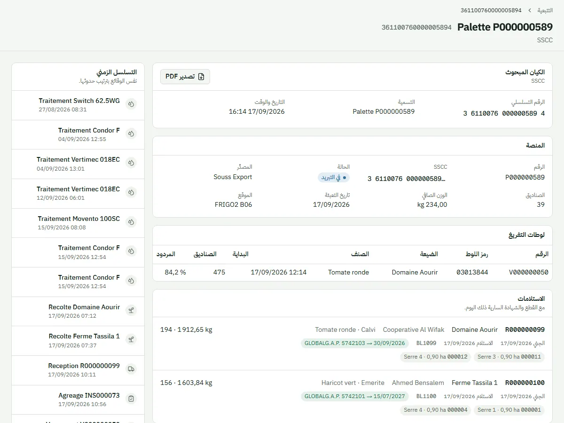Click Serre 4 parcel chip 000004
Viewport: 564px width, 423px height.
(436, 410)
